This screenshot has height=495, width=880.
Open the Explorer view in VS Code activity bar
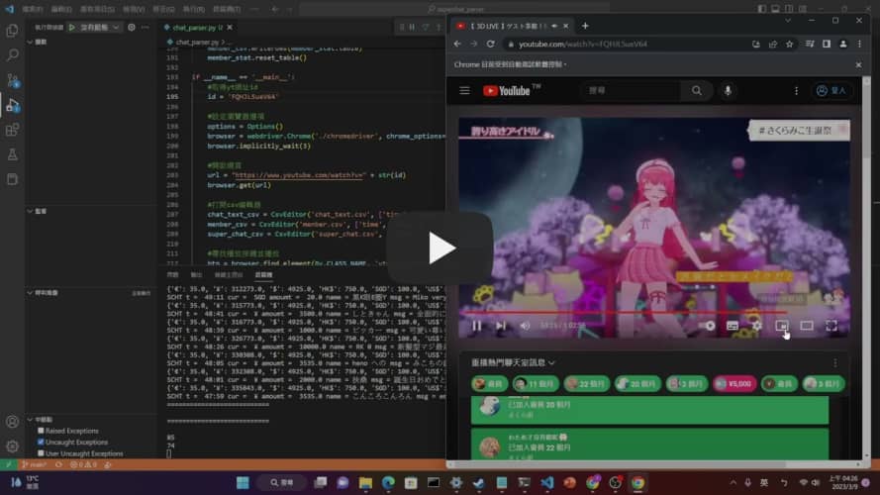[x=12, y=31]
